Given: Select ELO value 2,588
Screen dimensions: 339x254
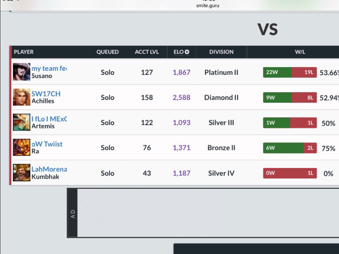Looking at the screenshot, I should click(181, 98).
